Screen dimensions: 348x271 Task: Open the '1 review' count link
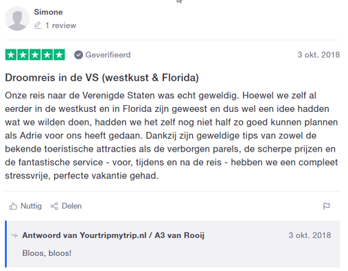(60, 25)
